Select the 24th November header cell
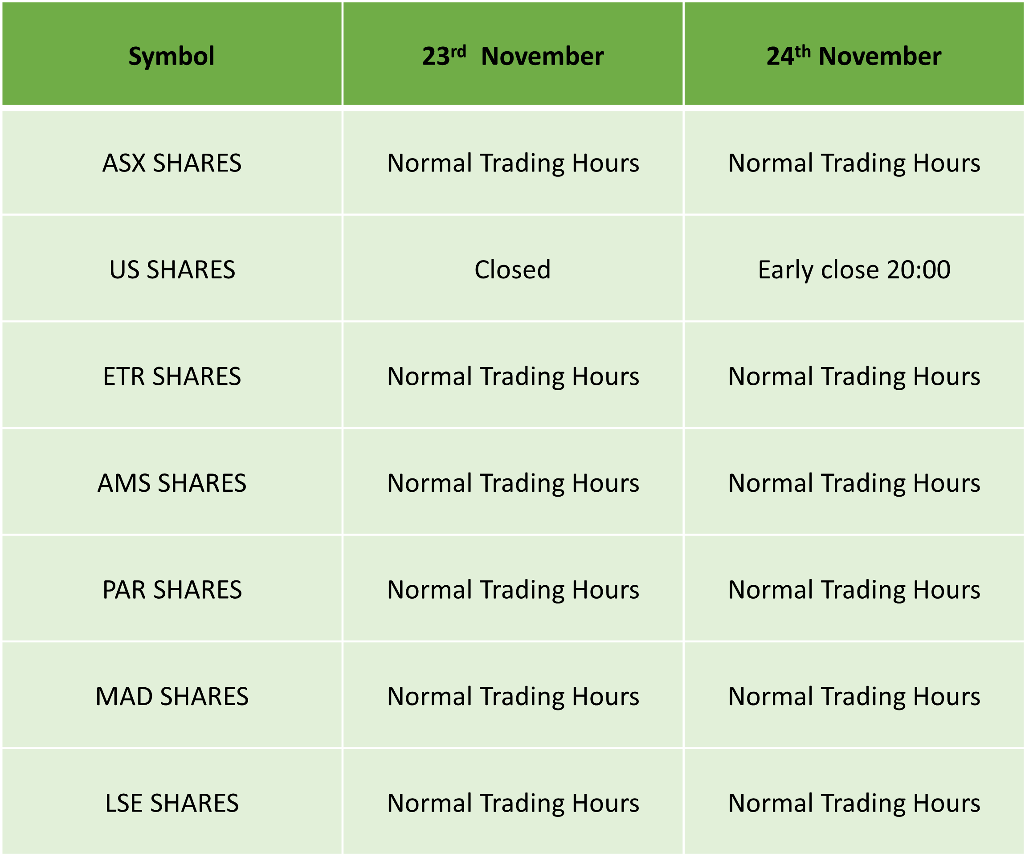Screen dimensions: 1029x857 pos(854,54)
